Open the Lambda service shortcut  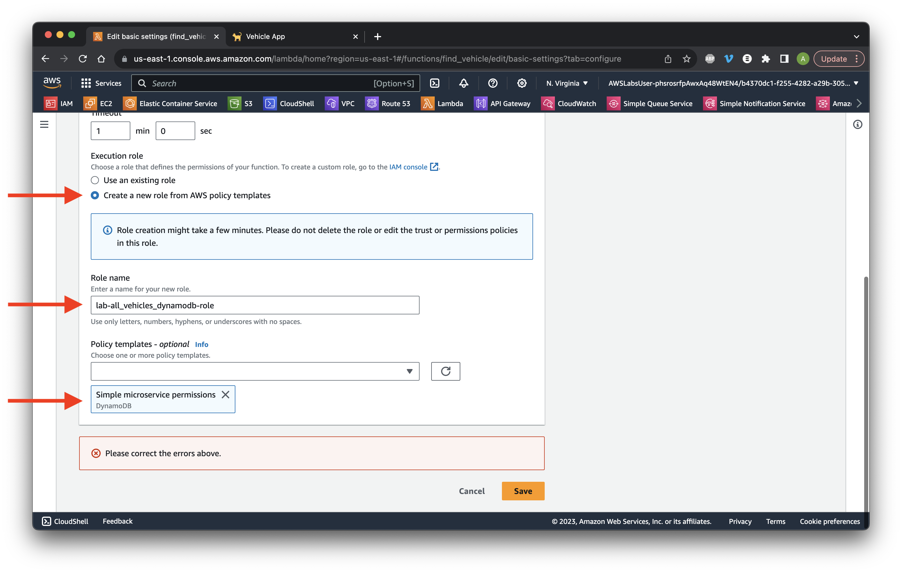pyautogui.click(x=442, y=104)
